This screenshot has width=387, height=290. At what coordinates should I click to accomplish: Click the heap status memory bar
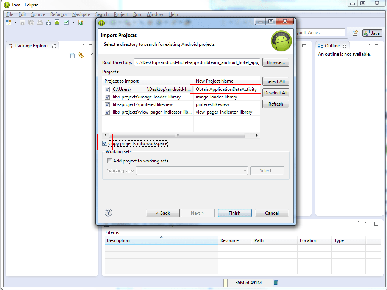click(x=248, y=282)
